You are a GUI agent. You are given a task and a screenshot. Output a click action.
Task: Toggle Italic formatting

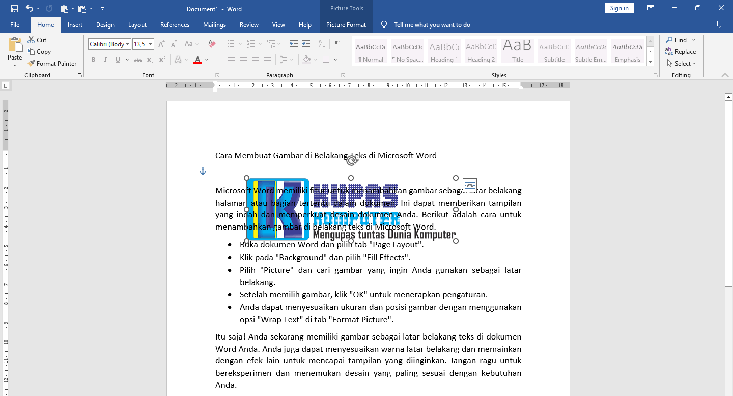point(105,60)
